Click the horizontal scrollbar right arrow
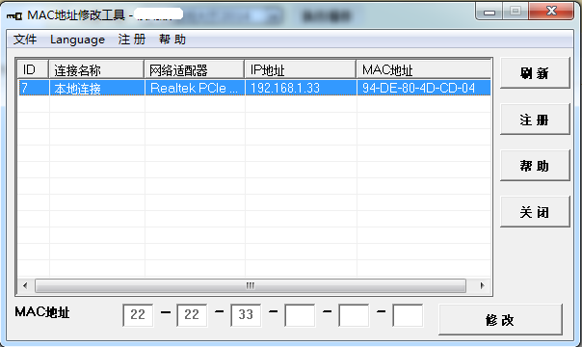The height and width of the screenshot is (347, 582). click(x=482, y=285)
